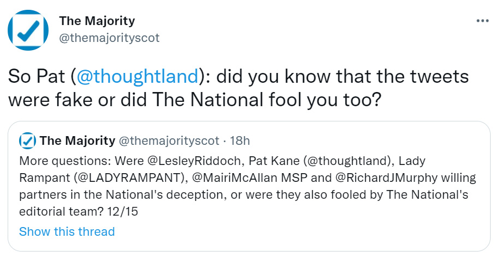Click The Majority name in the quoted tweet
This screenshot has height=257, width=501.
coord(77,141)
